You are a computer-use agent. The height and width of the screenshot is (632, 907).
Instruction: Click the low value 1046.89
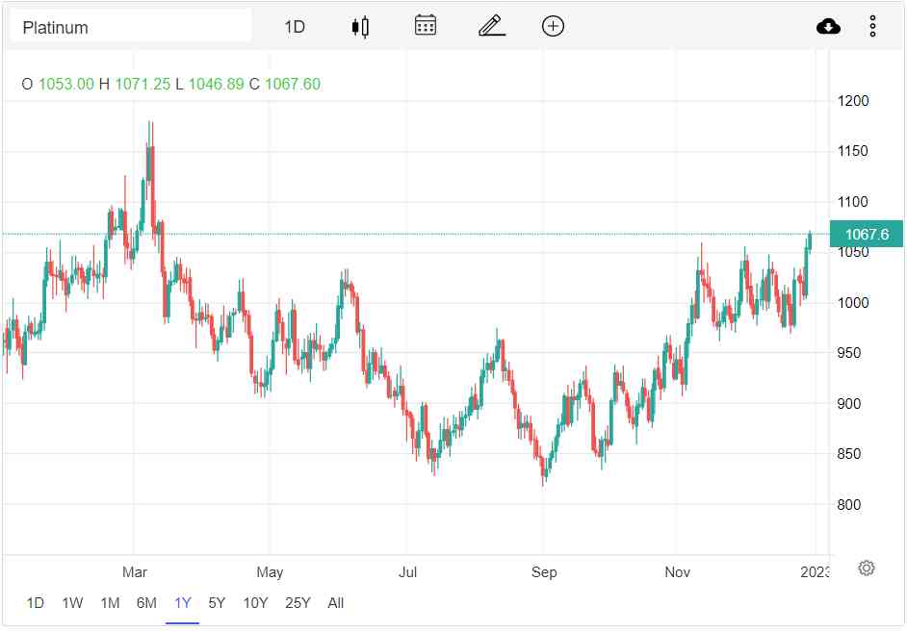click(216, 85)
